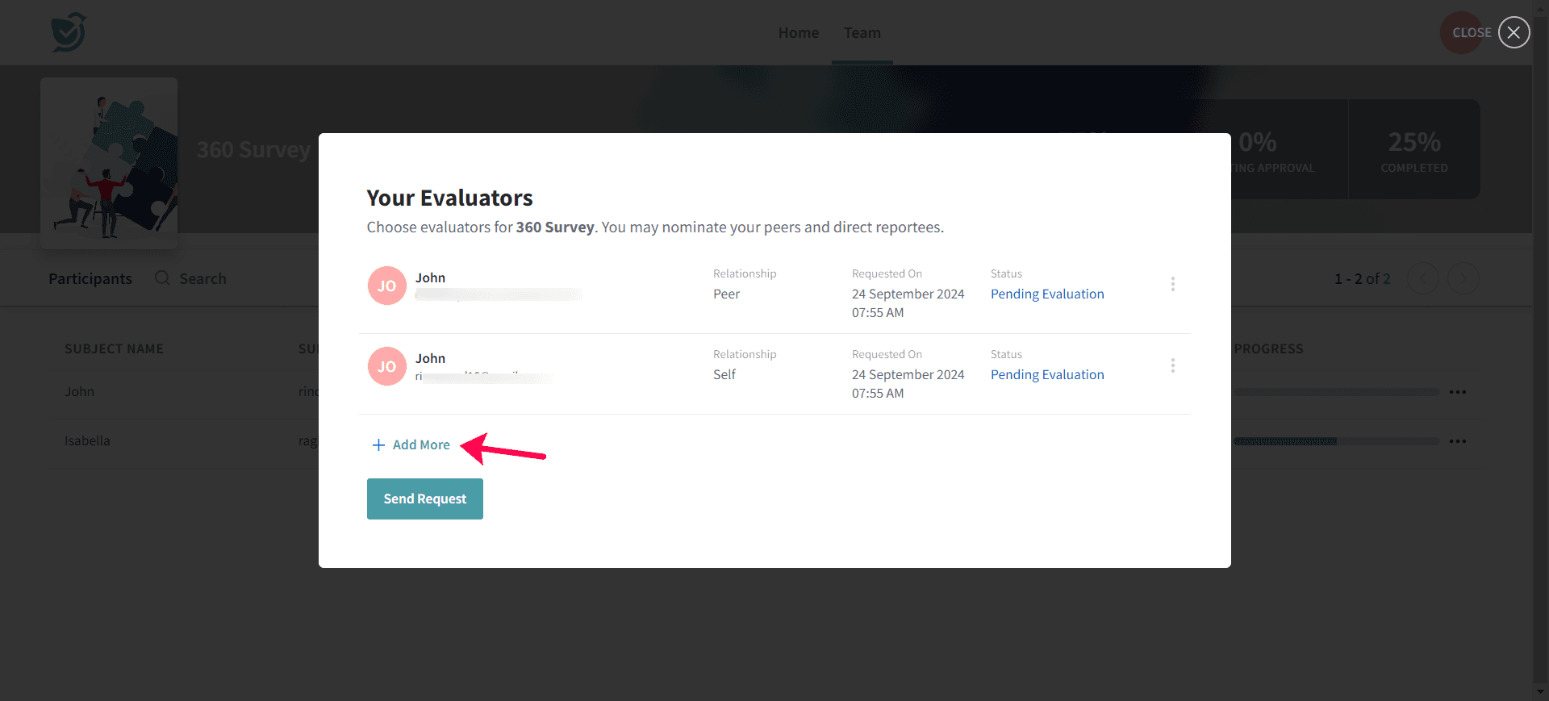The height and width of the screenshot is (701, 1549).
Task: Open the more options ellipsis for John's row
Action: (1457, 392)
